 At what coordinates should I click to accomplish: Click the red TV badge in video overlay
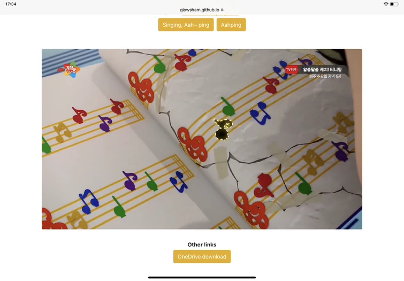[x=291, y=70]
